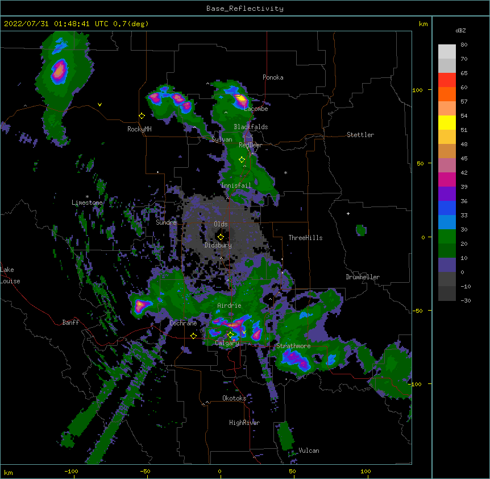Viewport: 490px width, 479px height.
Task: Click the Drumheller city label
Action: click(x=363, y=277)
